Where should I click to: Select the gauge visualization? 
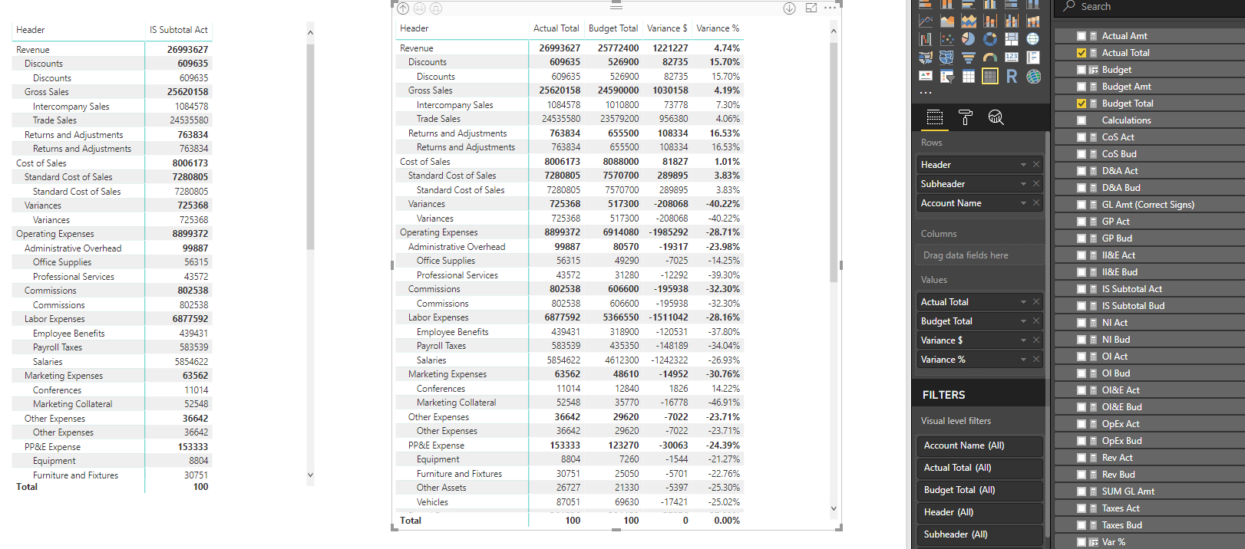(990, 58)
